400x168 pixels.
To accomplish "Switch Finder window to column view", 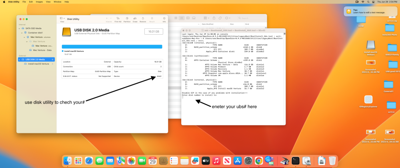I will [188, 18].
